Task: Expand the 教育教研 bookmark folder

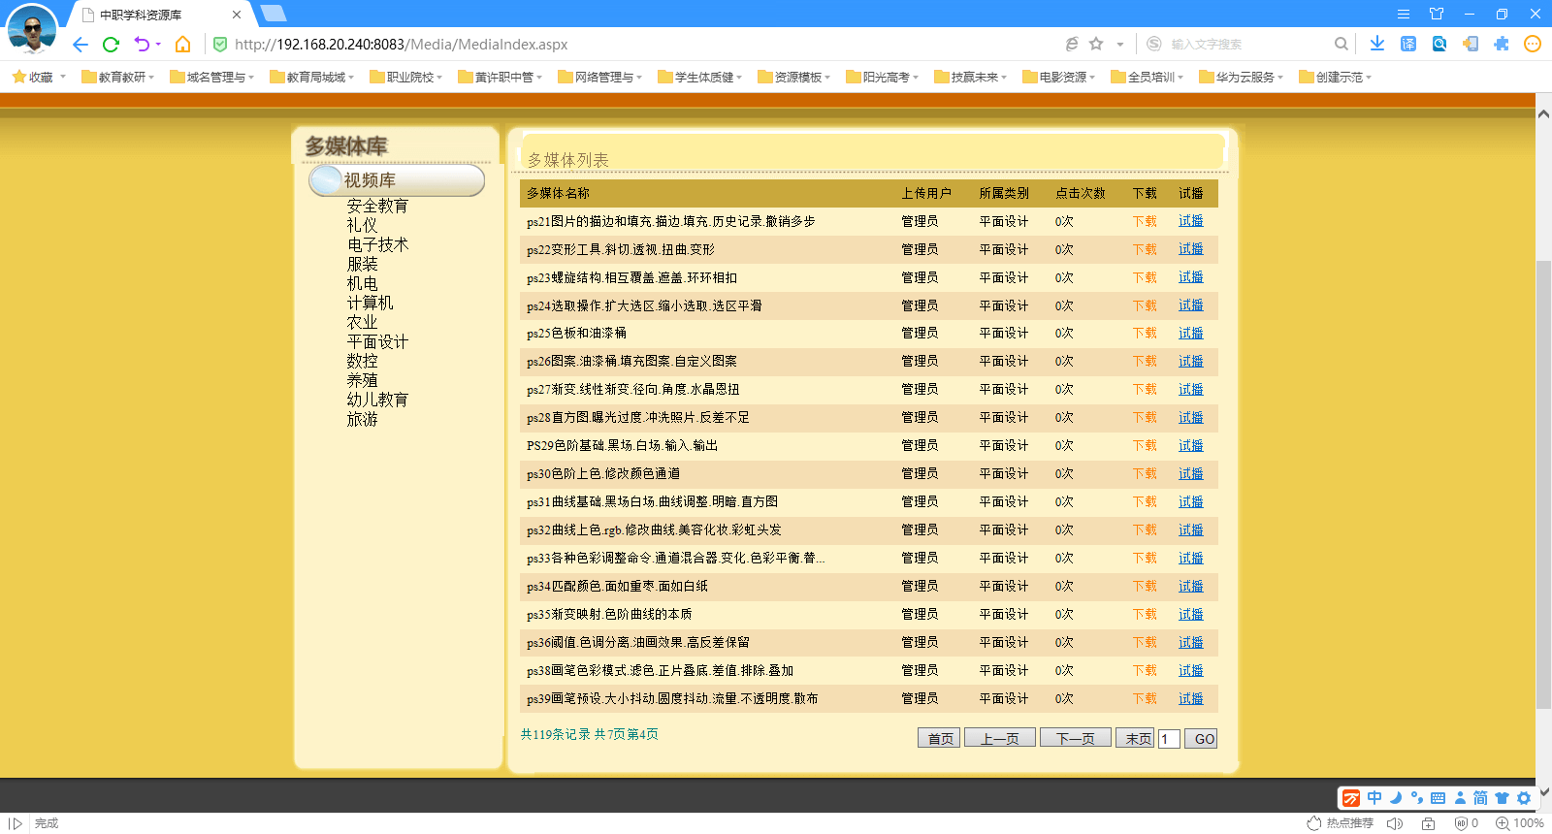Action: point(118,78)
